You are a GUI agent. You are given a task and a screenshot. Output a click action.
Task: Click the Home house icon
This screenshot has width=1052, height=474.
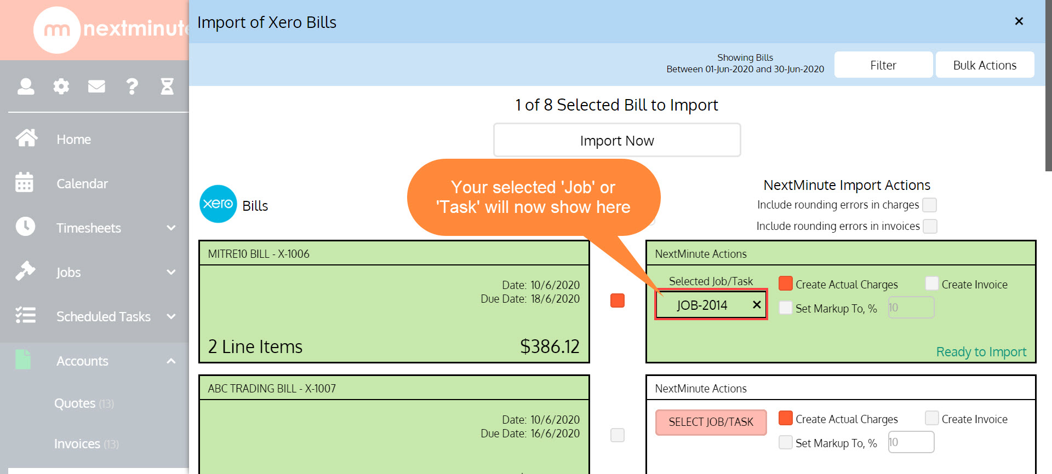(x=26, y=138)
